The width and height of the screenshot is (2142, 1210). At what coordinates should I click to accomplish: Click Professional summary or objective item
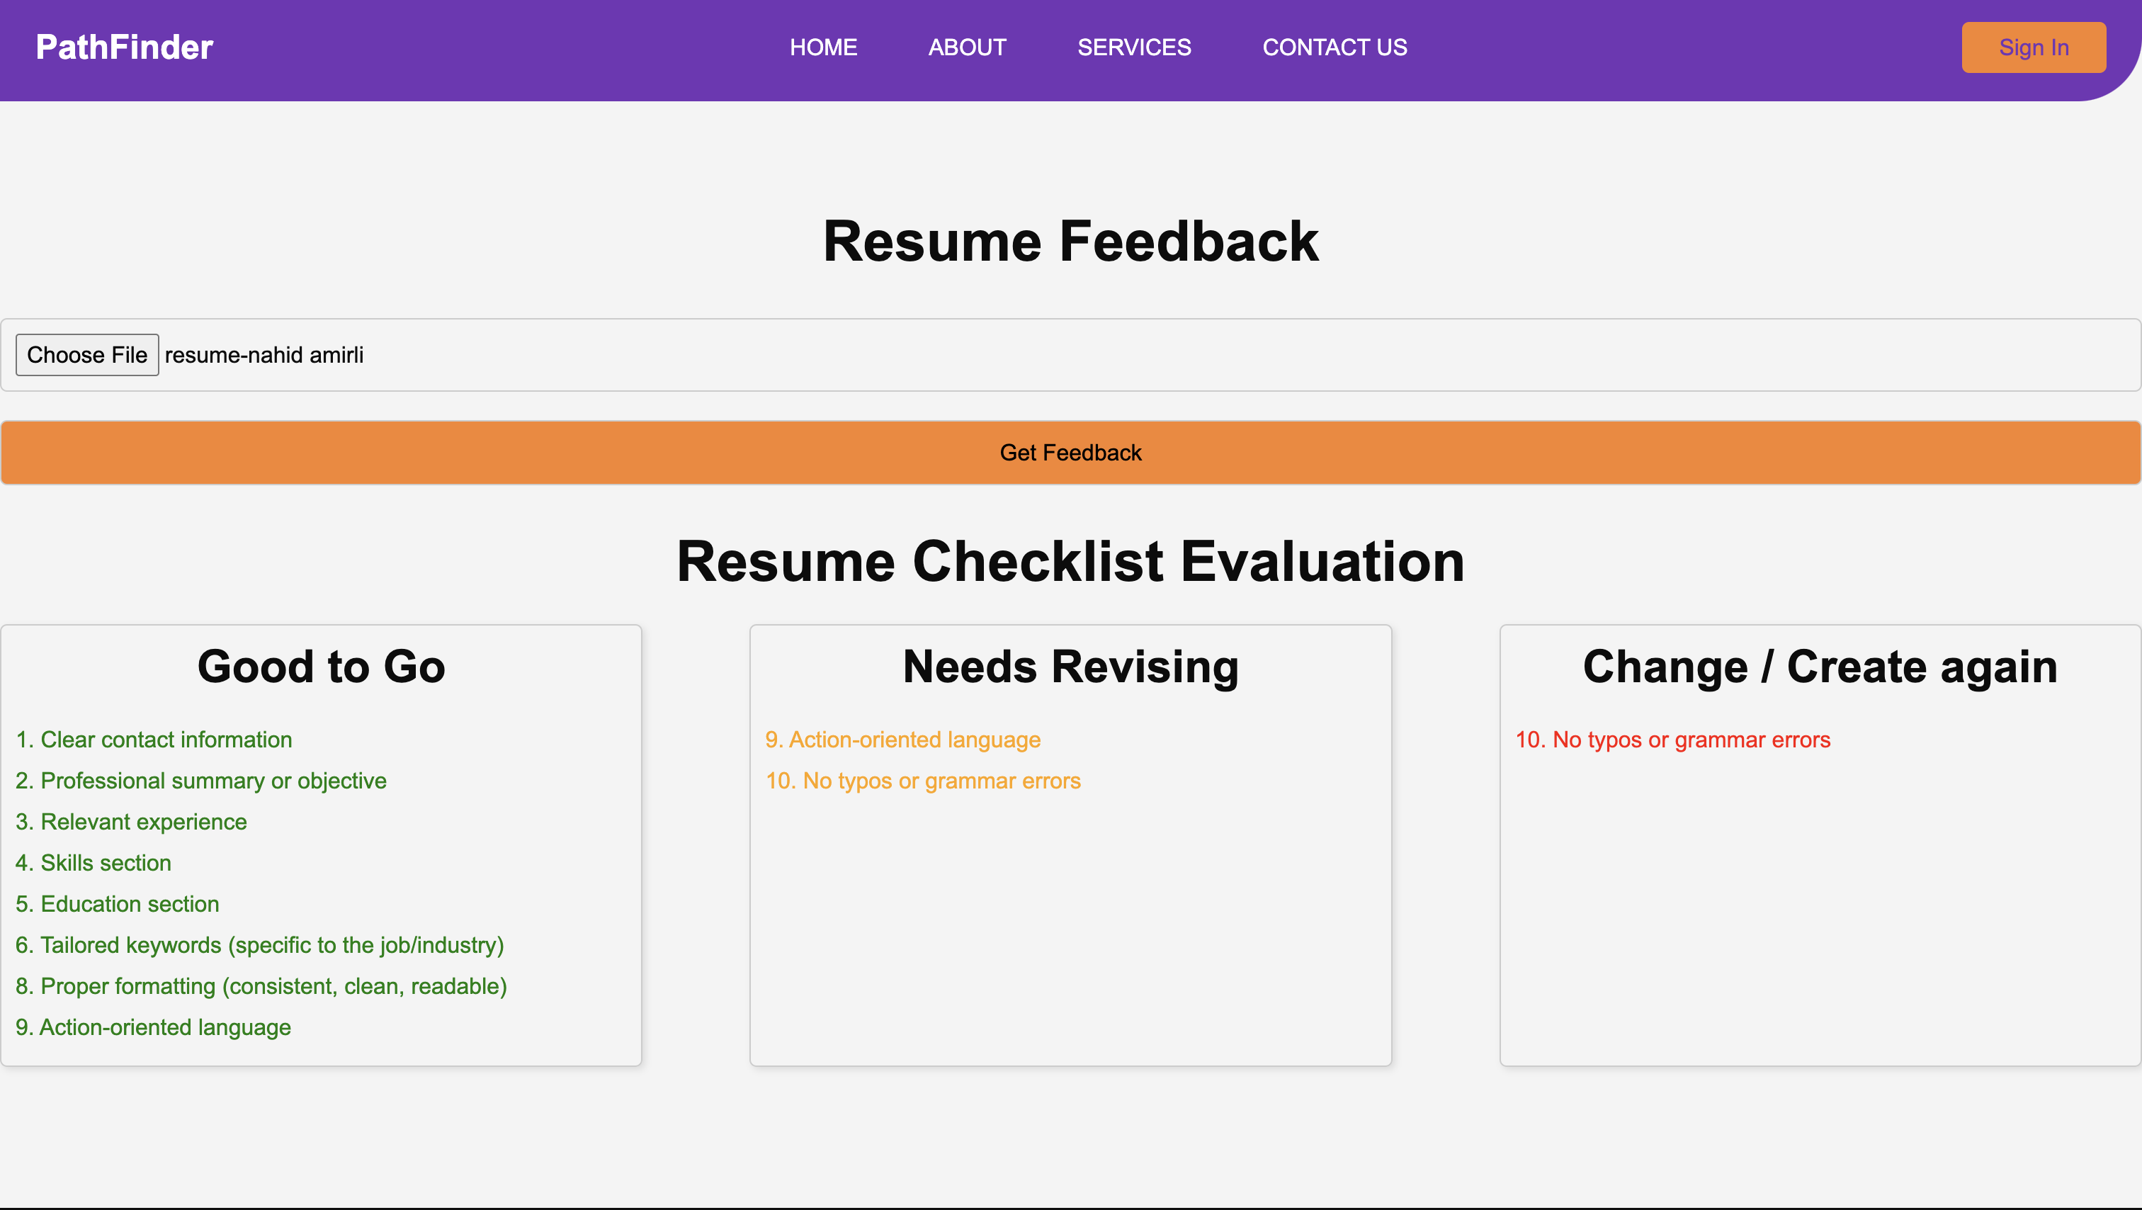click(201, 781)
